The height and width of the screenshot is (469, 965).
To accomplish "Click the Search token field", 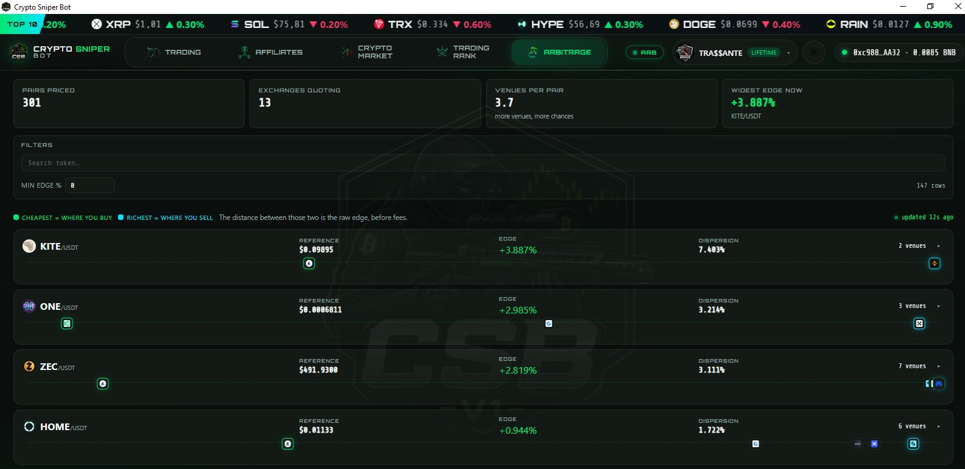I will [483, 163].
